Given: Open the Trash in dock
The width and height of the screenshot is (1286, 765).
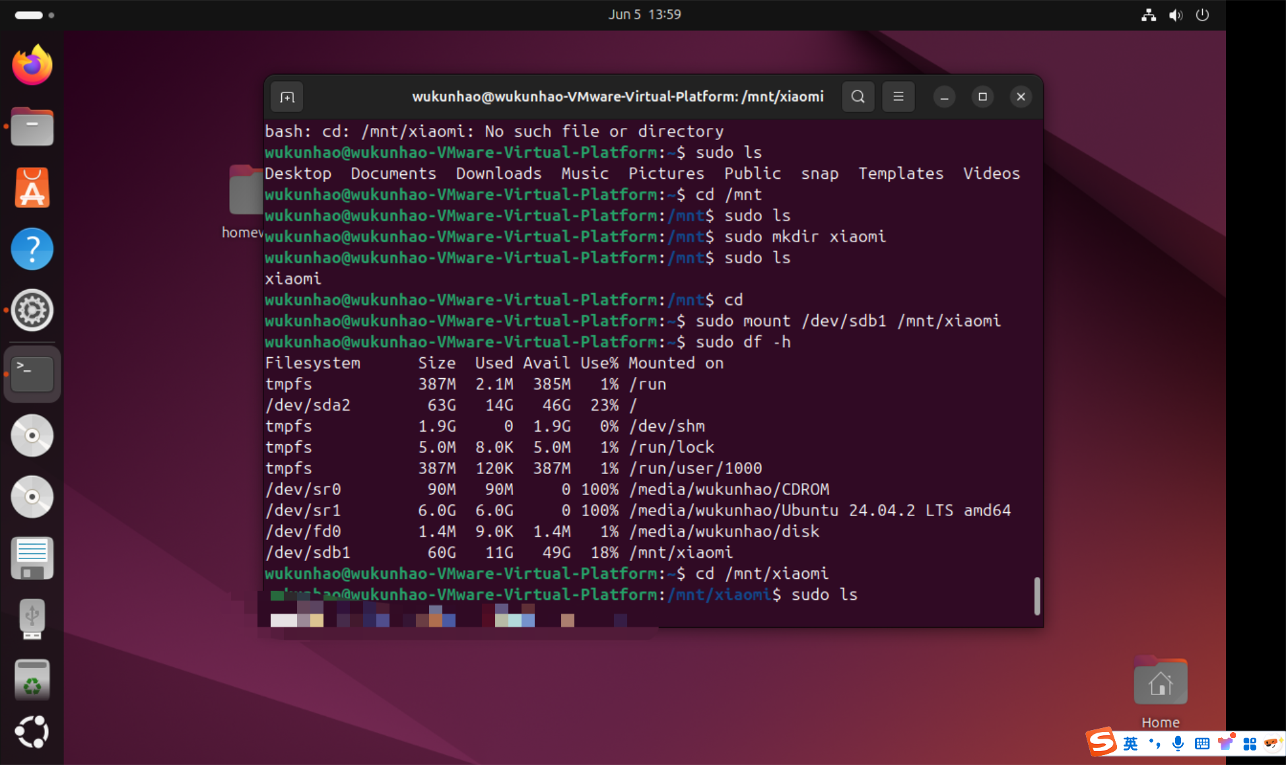Looking at the screenshot, I should pyautogui.click(x=32, y=679).
